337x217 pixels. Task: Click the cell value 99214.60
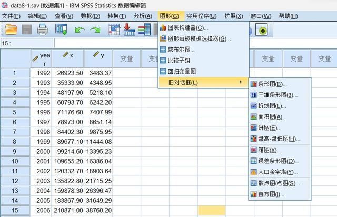68,151
